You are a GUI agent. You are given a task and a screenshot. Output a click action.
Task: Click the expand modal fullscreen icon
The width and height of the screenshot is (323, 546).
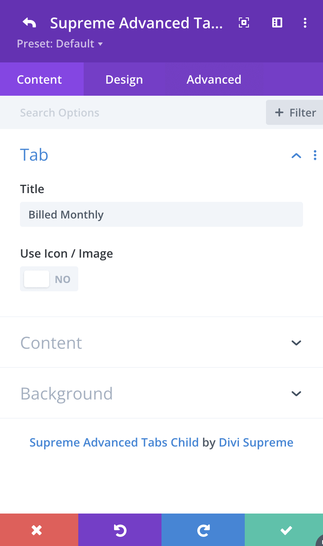244,23
